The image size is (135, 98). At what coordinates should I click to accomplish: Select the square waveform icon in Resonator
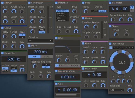[132, 10]
